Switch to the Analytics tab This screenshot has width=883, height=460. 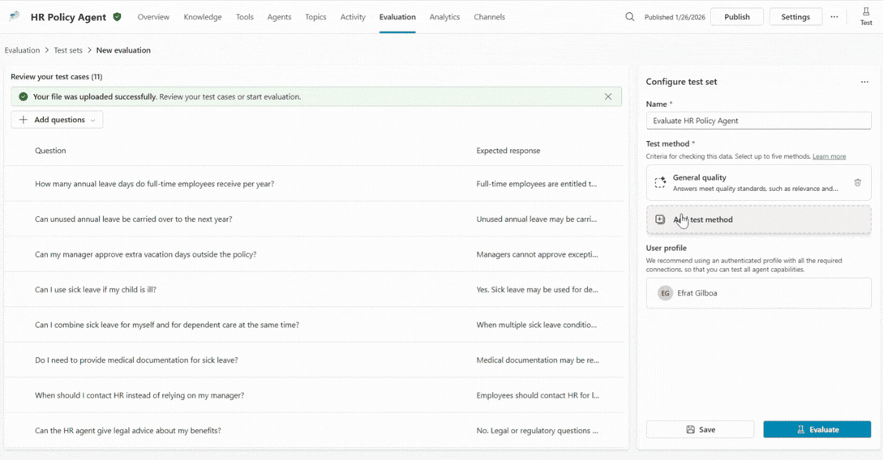444,17
